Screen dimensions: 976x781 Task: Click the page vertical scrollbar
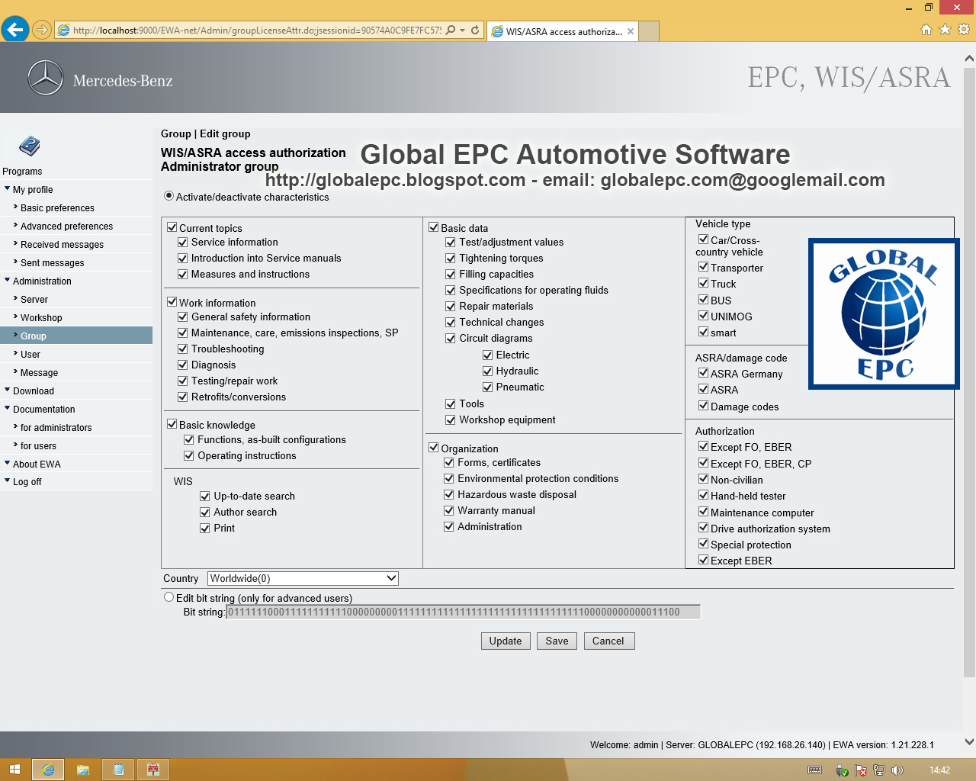(x=969, y=372)
